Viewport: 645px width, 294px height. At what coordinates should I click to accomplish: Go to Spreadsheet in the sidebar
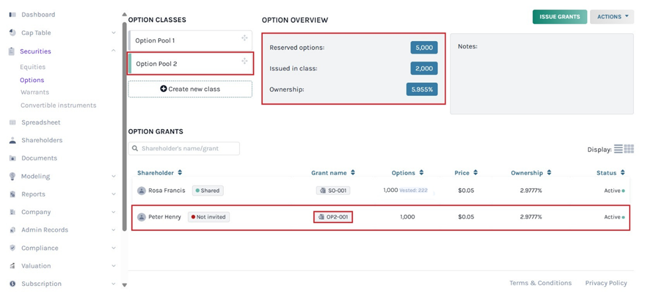coord(40,122)
